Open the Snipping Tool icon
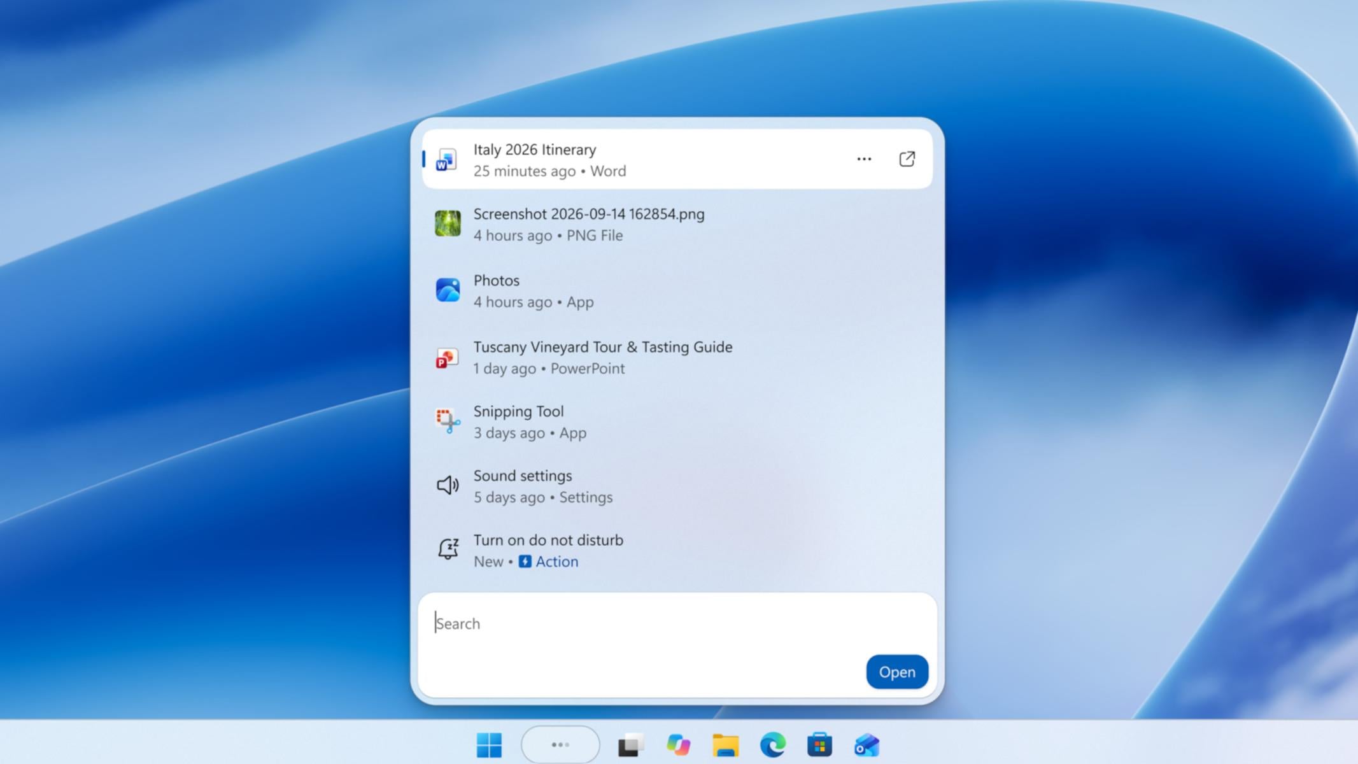Screen dimensions: 1358x764 point(448,421)
